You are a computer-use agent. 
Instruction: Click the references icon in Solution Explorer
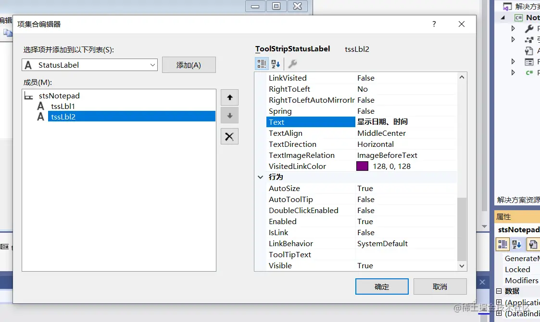click(529, 39)
